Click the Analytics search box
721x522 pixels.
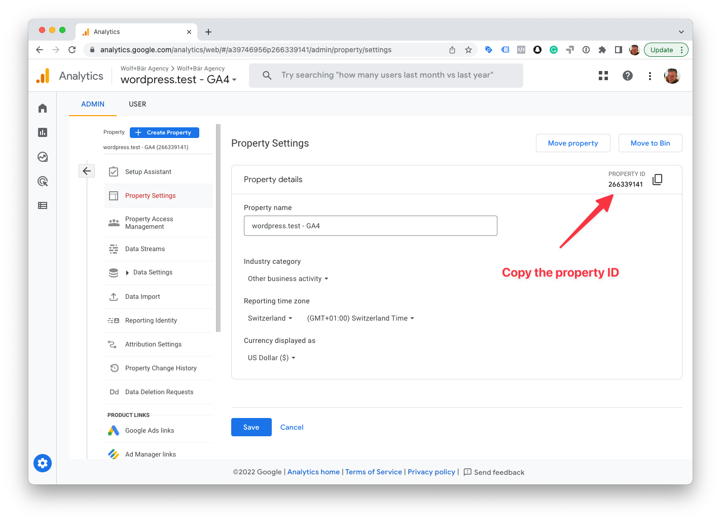(386, 75)
